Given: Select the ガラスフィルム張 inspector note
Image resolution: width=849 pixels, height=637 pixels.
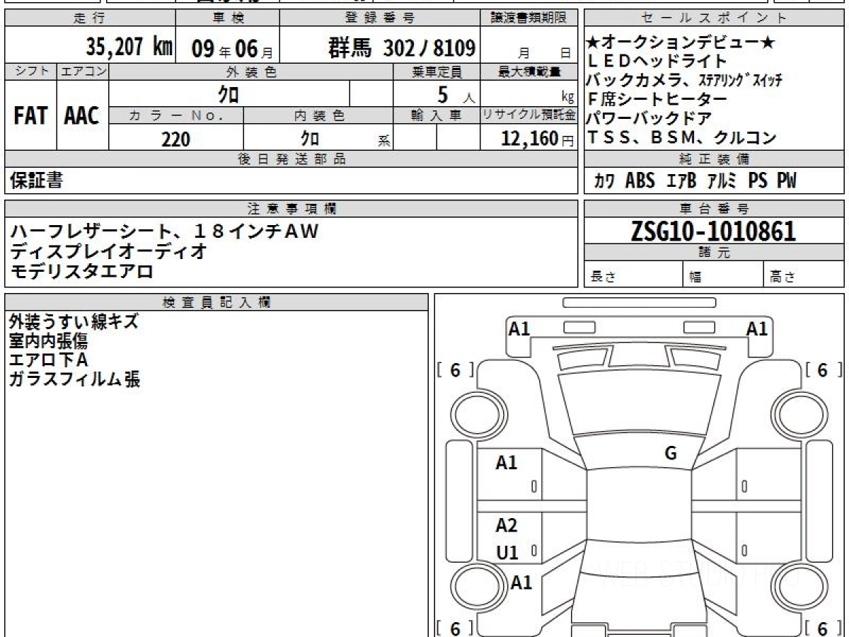Looking at the screenshot, I should pos(74,379).
